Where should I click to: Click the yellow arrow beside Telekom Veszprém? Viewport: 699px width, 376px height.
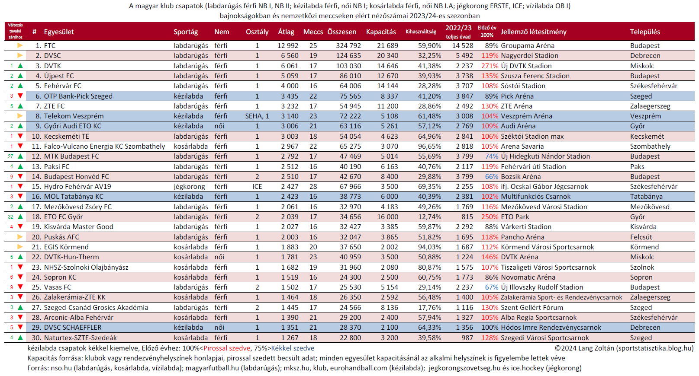(20, 116)
